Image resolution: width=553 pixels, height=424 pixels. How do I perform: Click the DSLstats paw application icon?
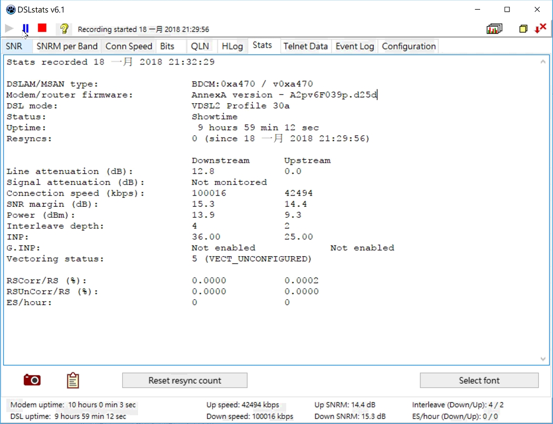tap(11, 9)
